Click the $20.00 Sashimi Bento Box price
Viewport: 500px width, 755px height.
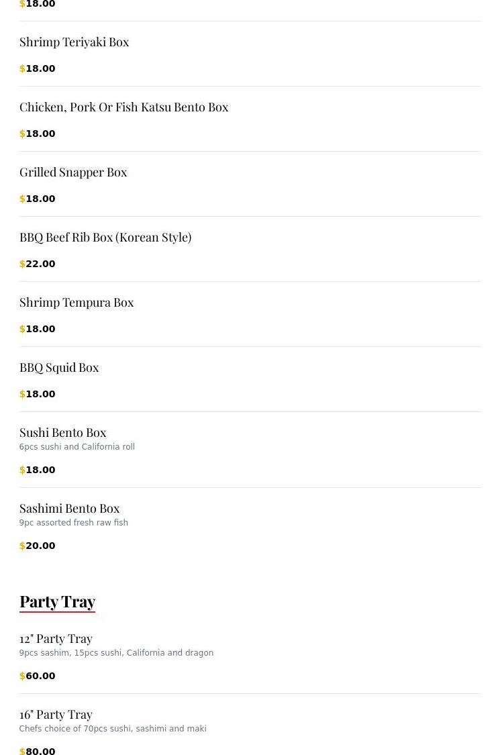(x=37, y=546)
